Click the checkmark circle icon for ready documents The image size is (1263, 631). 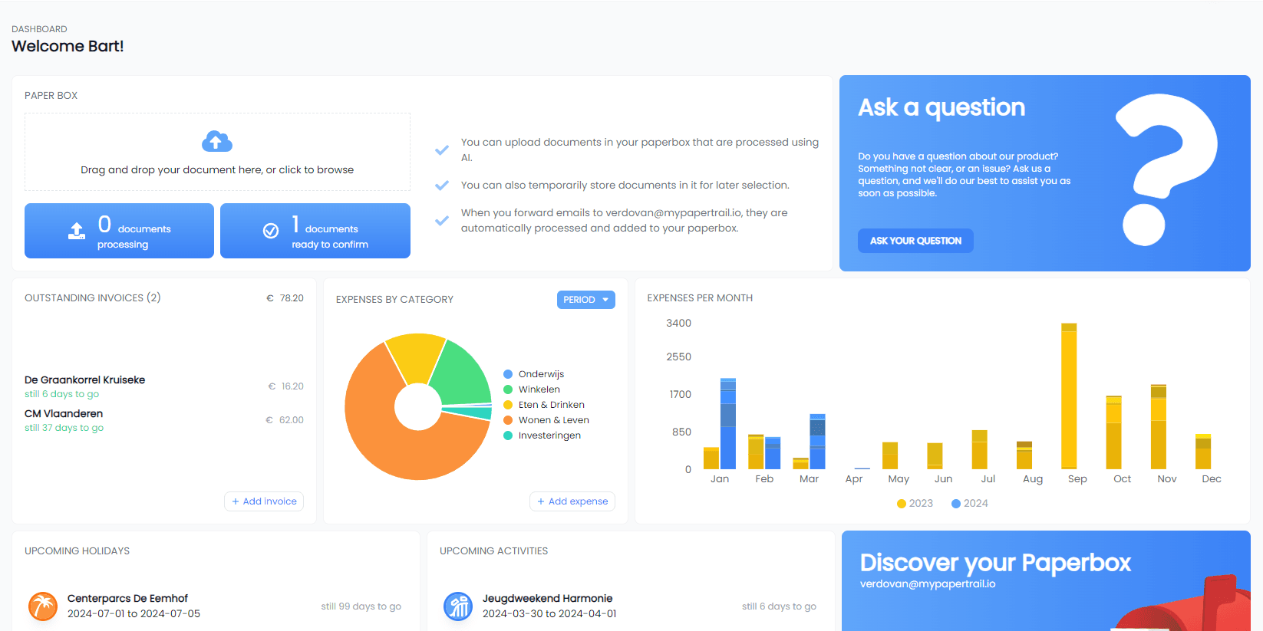pos(271,231)
